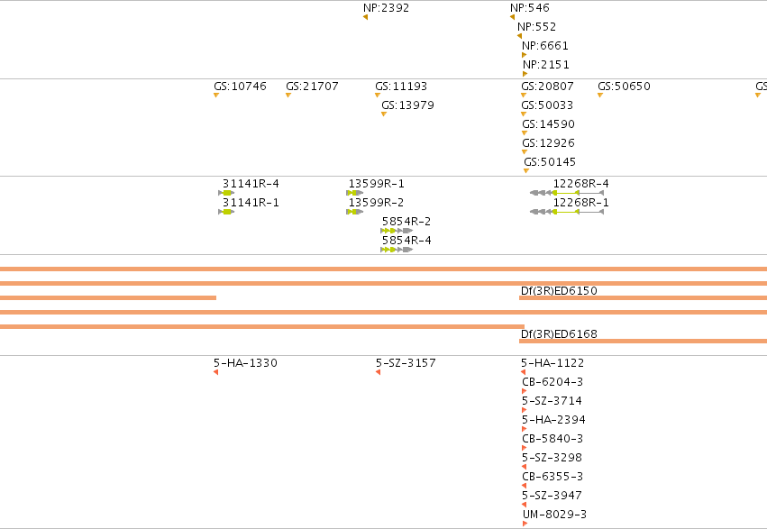
Task: Click the Df(3R)ED6150 deficiency bar
Action: tap(643, 297)
